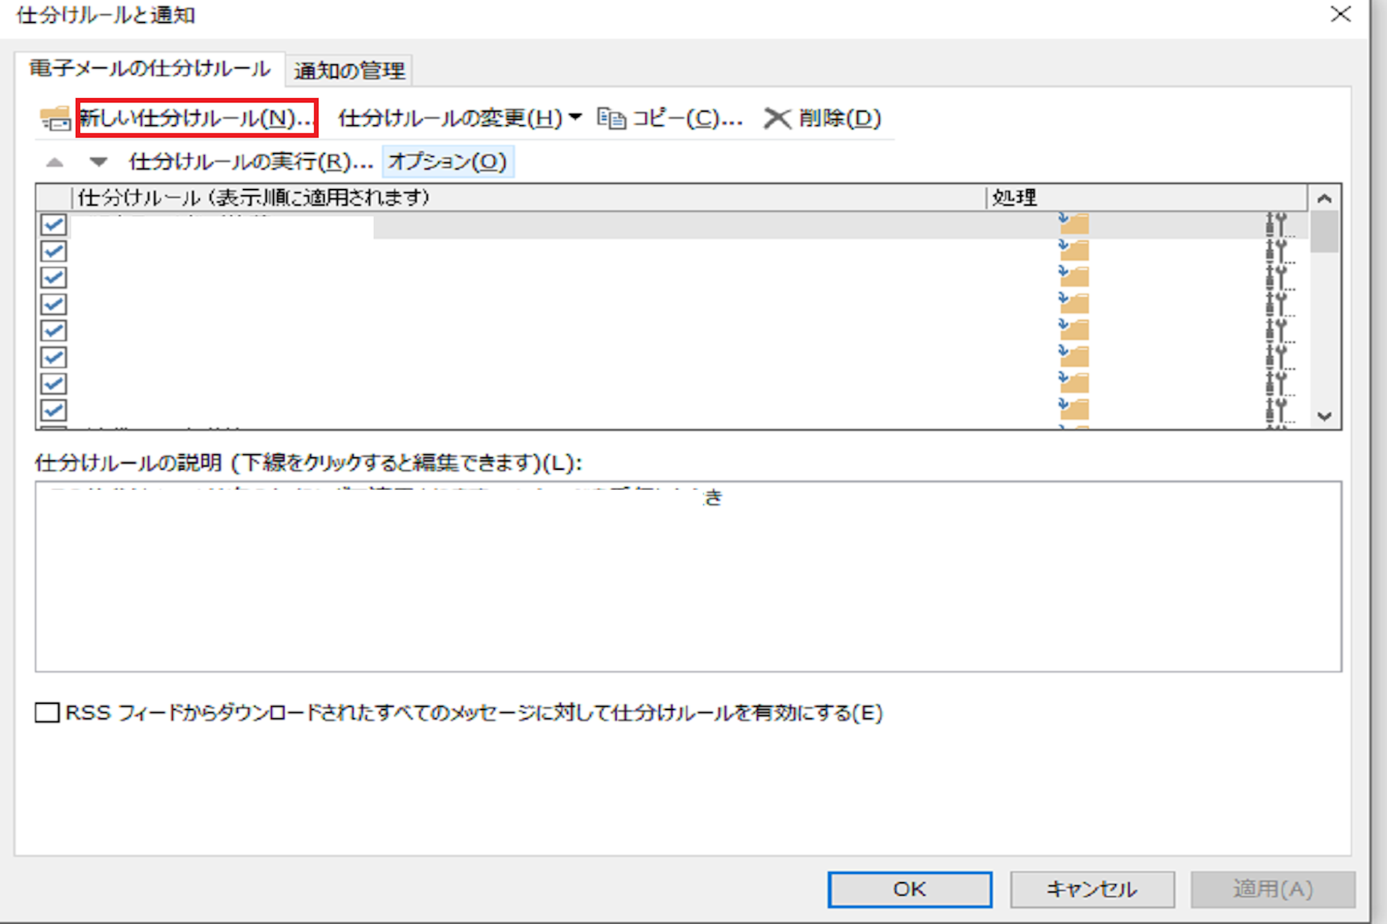Click 新しい仕分けルール(N) button
Screen dimensions: 1387x924
tap(196, 118)
